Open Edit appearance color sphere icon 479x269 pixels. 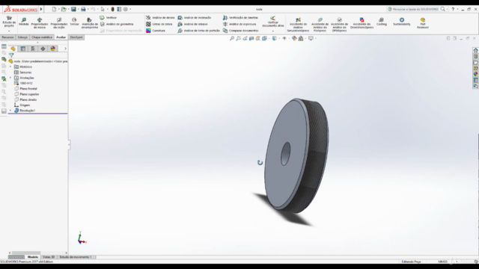click(294, 38)
